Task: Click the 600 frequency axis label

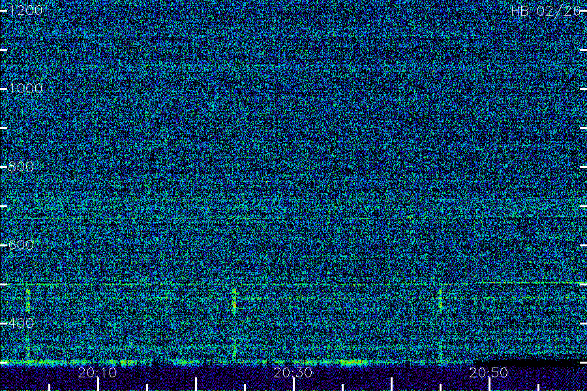Action: click(x=21, y=245)
